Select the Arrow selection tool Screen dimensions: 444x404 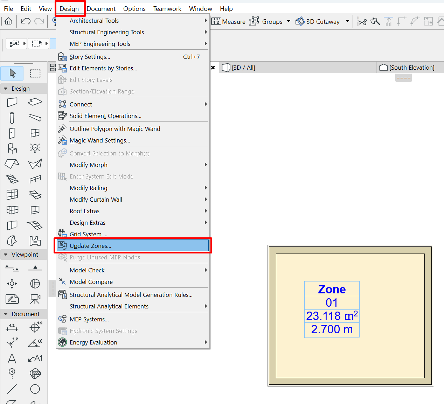pyautogui.click(x=12, y=73)
